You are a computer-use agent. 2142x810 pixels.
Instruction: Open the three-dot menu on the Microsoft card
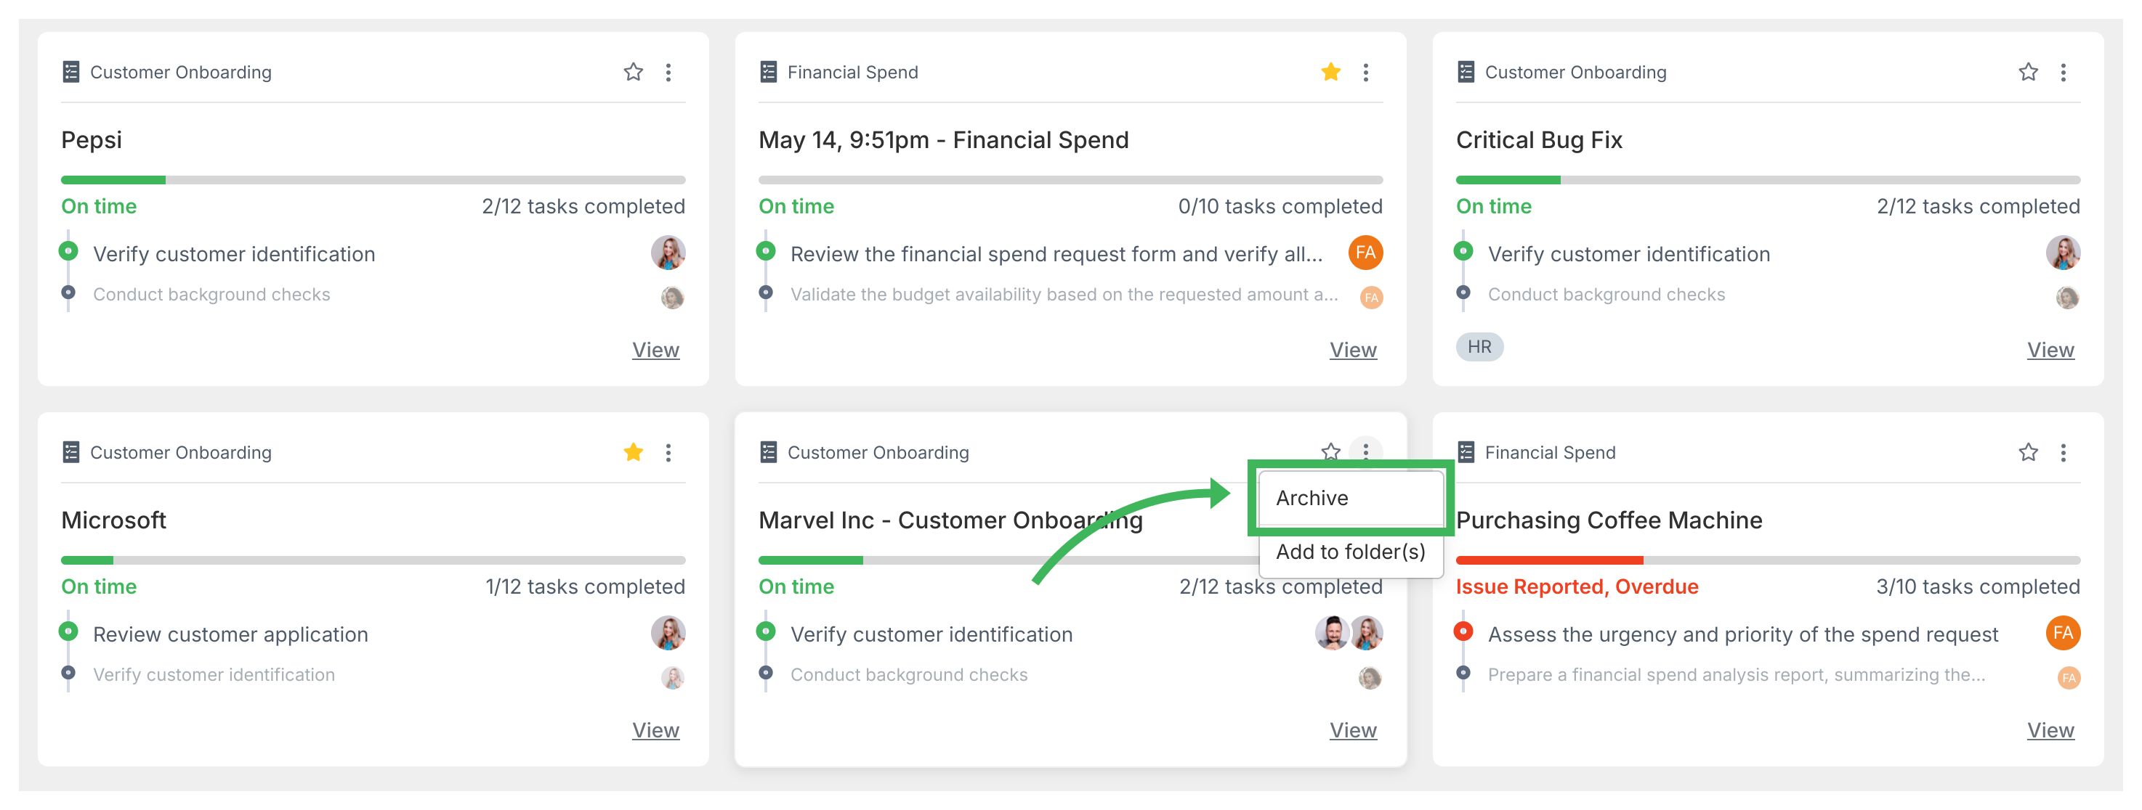pyautogui.click(x=668, y=452)
